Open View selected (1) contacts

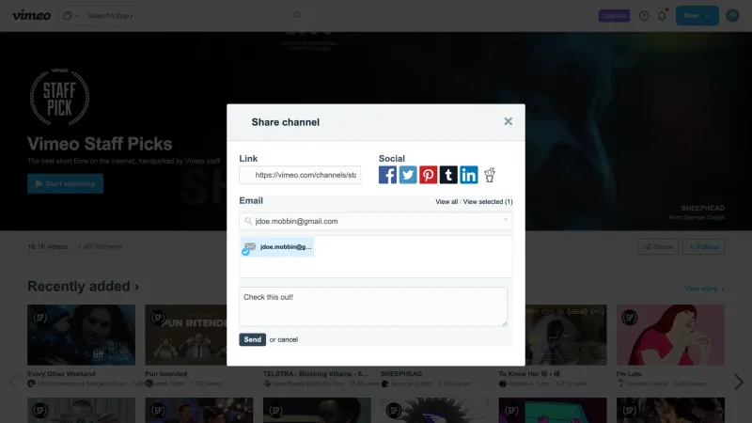point(488,202)
